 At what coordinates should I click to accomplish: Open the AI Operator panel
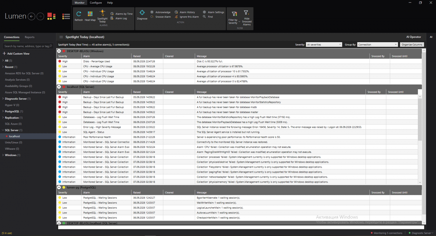414,37
